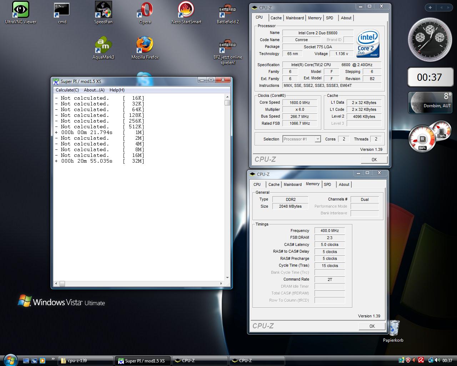The height and width of the screenshot is (366, 457).
Task: Select the 1M result line 21.794s
Action: 100,132
